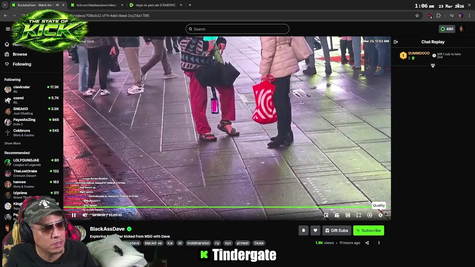Open the video more-options three-dot menu
The image size is (475, 267).
click(x=379, y=243)
